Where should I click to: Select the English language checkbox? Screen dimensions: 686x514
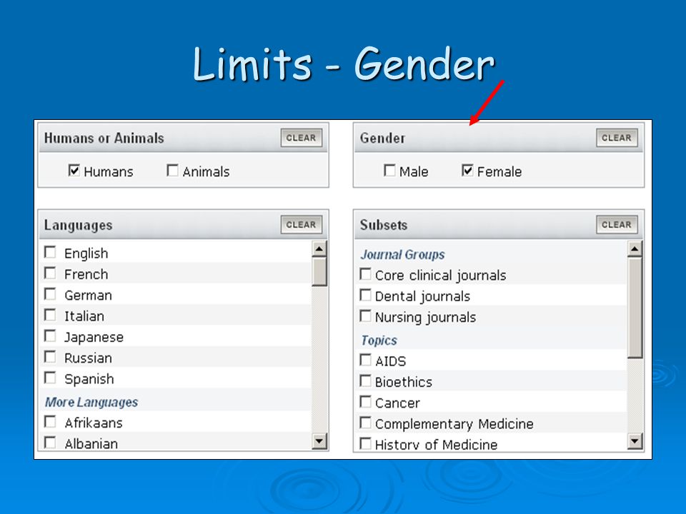pyautogui.click(x=50, y=252)
